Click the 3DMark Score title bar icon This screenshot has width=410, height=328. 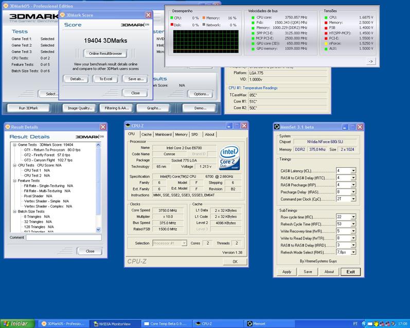(62, 15)
